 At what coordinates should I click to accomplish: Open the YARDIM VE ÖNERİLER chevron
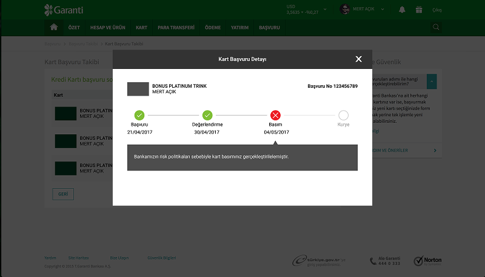coord(435,150)
